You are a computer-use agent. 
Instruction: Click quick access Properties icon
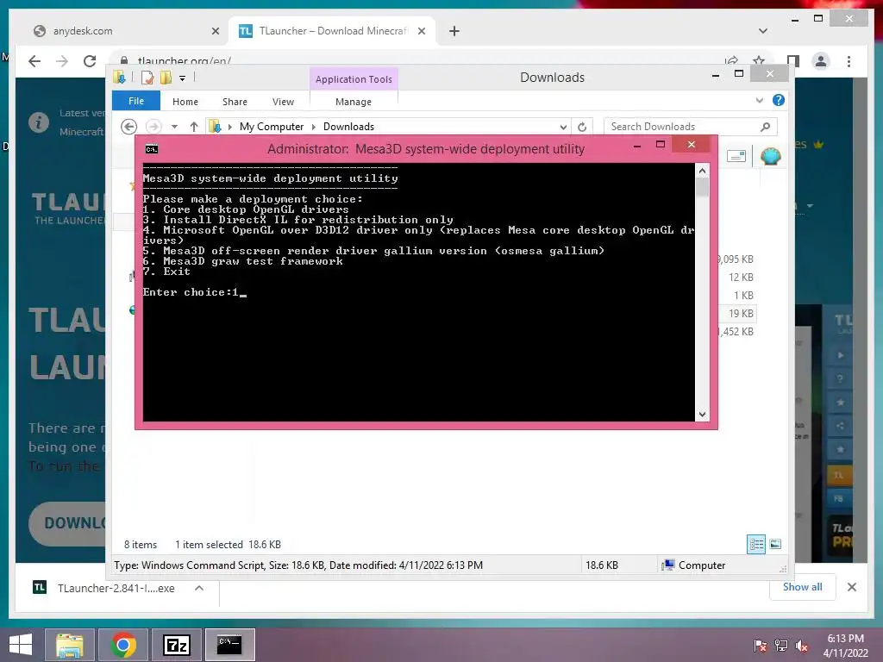(x=147, y=78)
